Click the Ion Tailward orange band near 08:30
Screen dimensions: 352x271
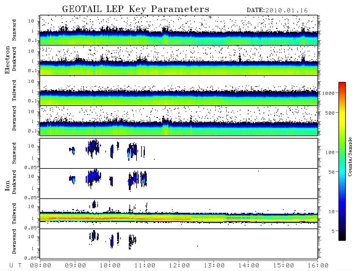(57, 218)
